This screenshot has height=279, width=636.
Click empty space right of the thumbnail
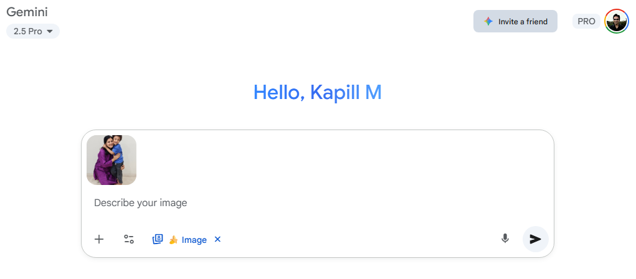pos(343,160)
